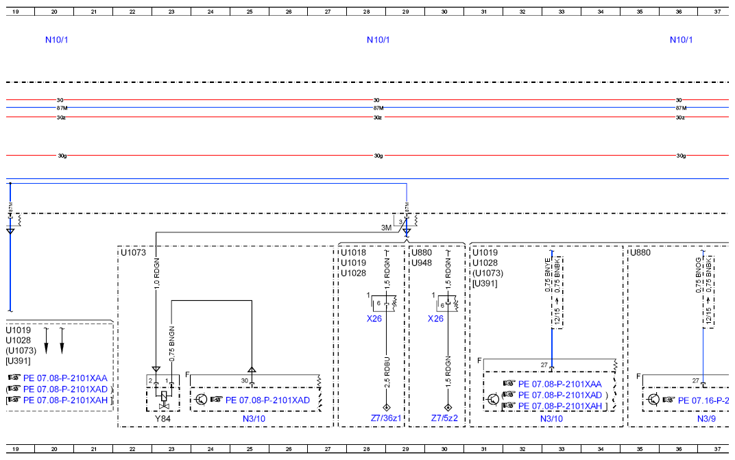
Task: Click the Y84 component label
Action: tap(163, 418)
